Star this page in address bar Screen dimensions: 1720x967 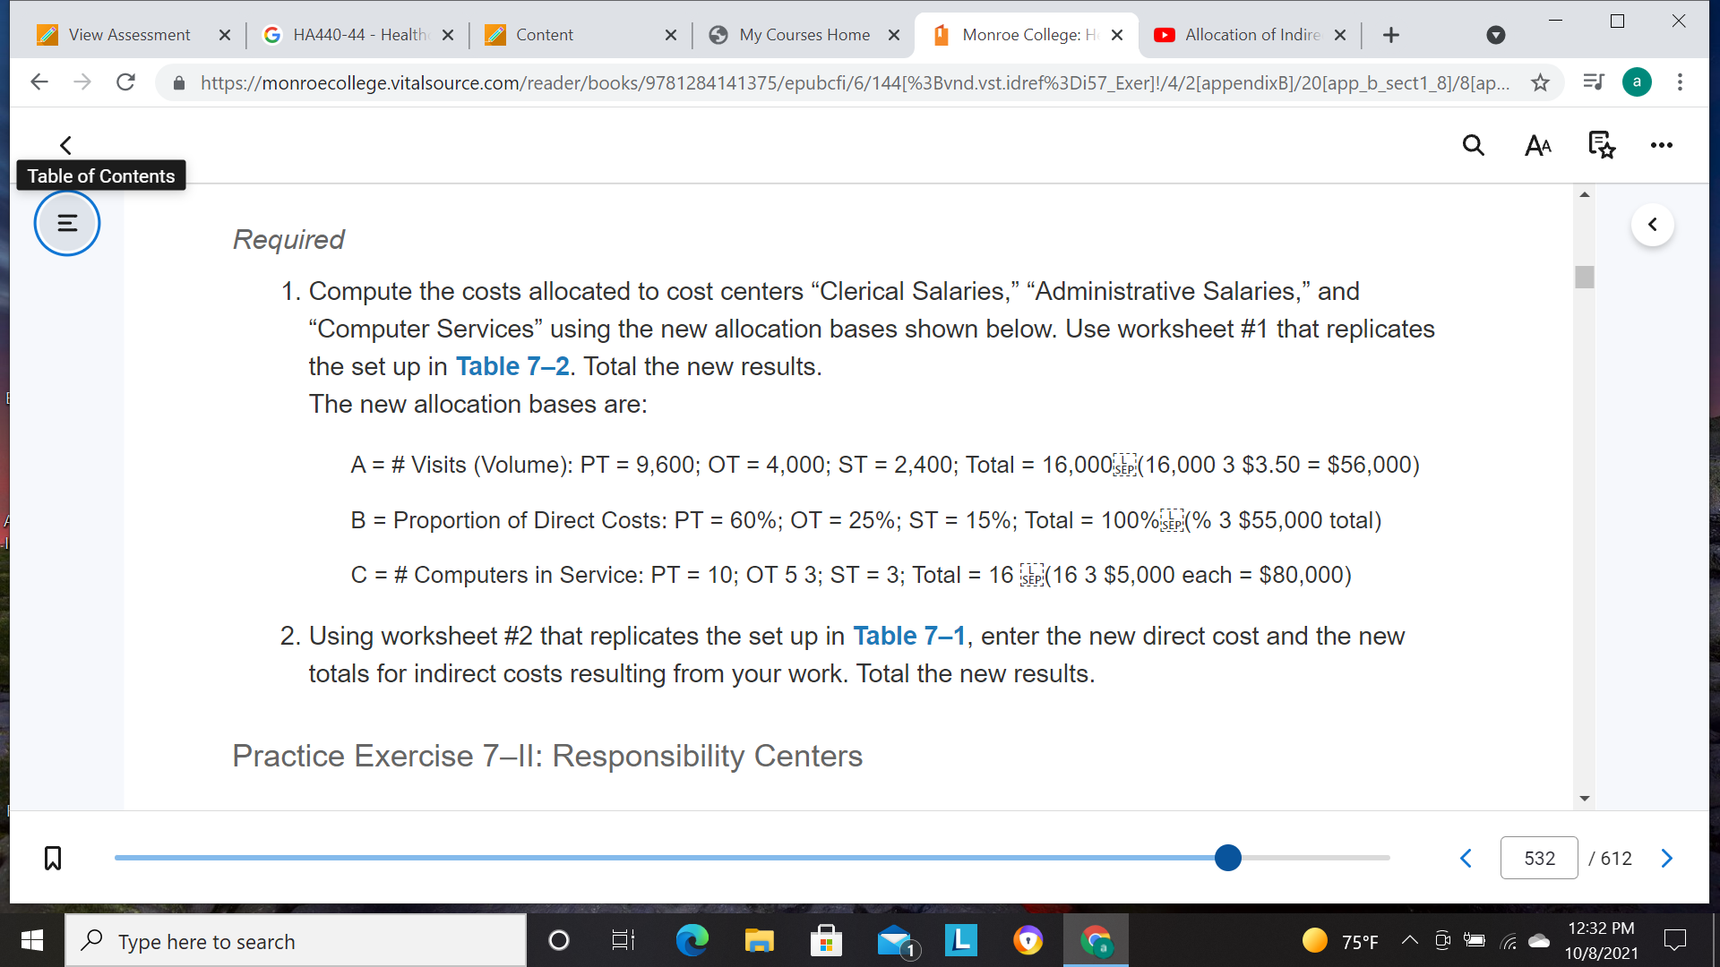(1540, 82)
